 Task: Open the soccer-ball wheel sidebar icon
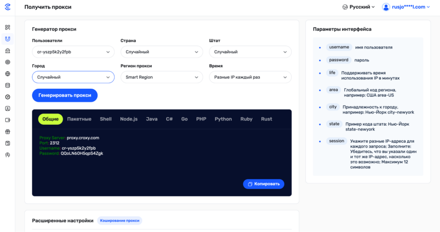8,97
